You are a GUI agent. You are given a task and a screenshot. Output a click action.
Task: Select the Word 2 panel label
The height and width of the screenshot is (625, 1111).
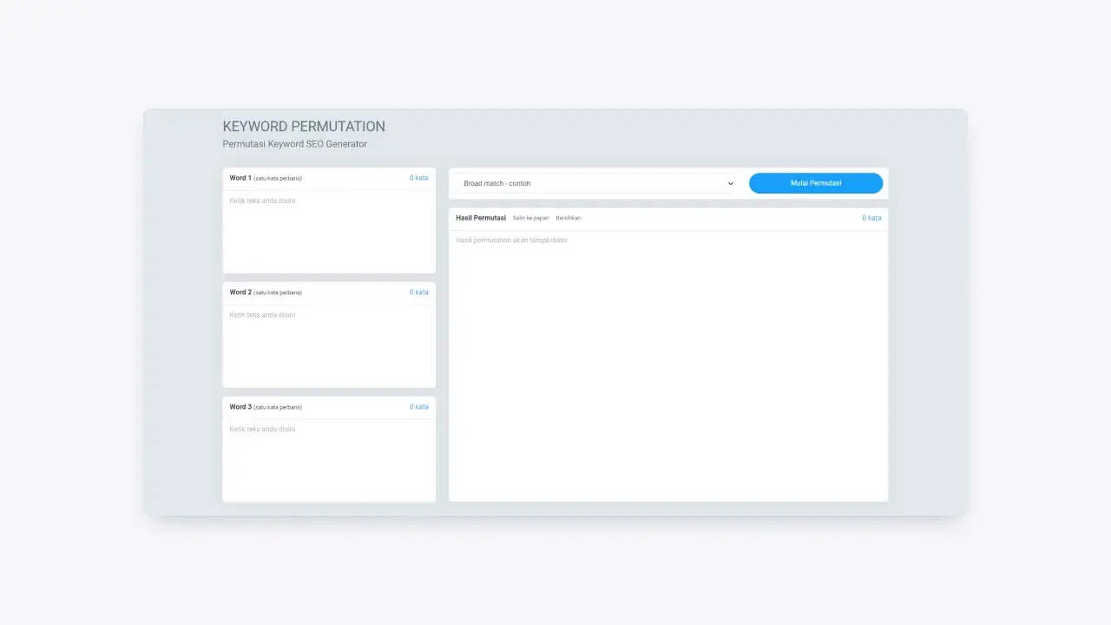tap(240, 293)
